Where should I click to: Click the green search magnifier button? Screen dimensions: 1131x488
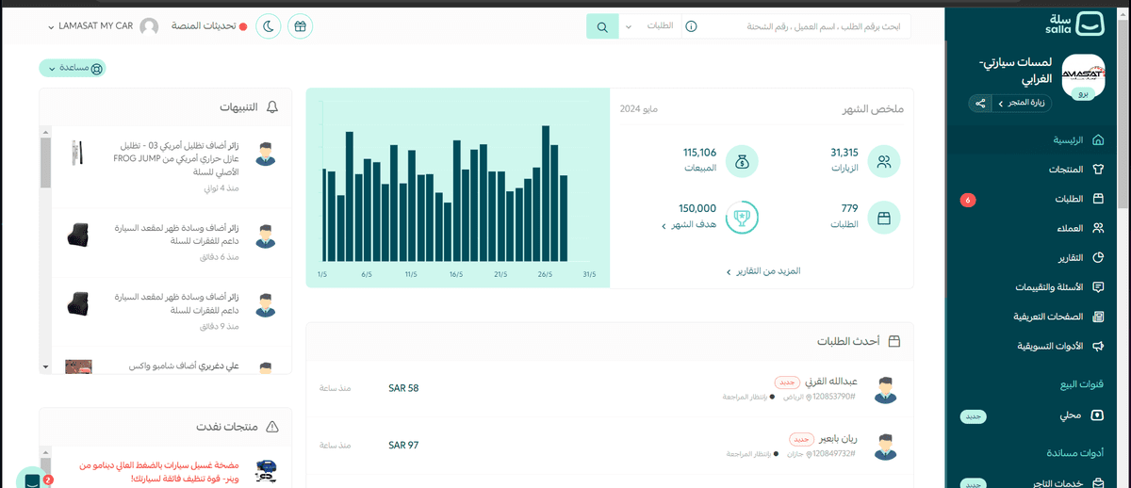click(602, 26)
